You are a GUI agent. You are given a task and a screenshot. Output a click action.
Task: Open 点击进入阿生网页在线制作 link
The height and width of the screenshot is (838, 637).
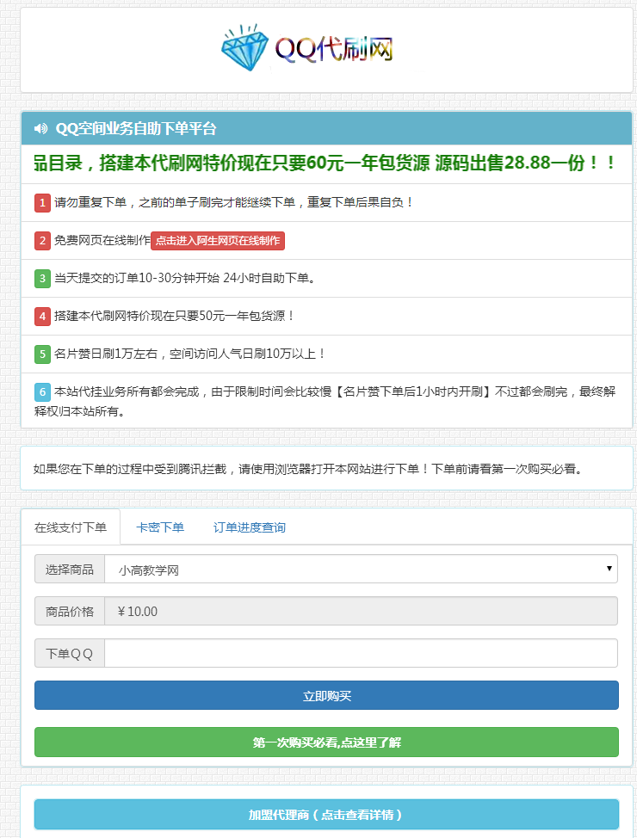218,241
